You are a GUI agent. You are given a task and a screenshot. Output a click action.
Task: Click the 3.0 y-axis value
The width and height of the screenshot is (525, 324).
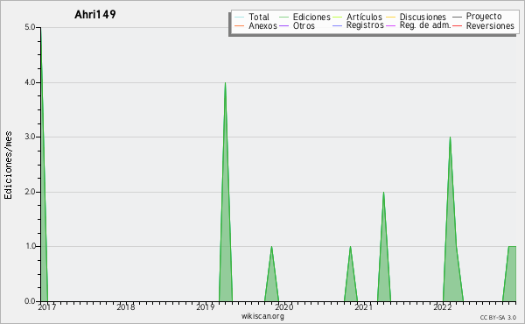coord(30,137)
